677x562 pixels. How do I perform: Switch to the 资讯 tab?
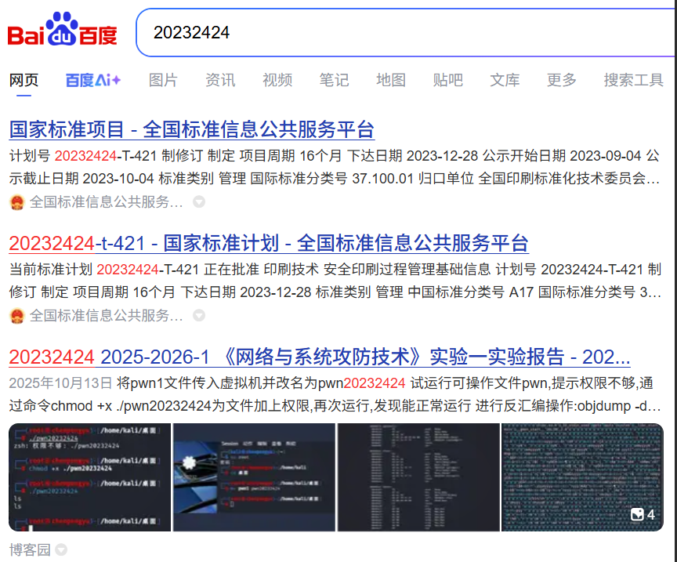(x=220, y=80)
